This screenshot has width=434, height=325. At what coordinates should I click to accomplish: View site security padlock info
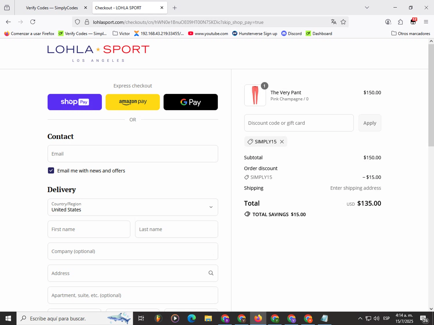(x=87, y=22)
